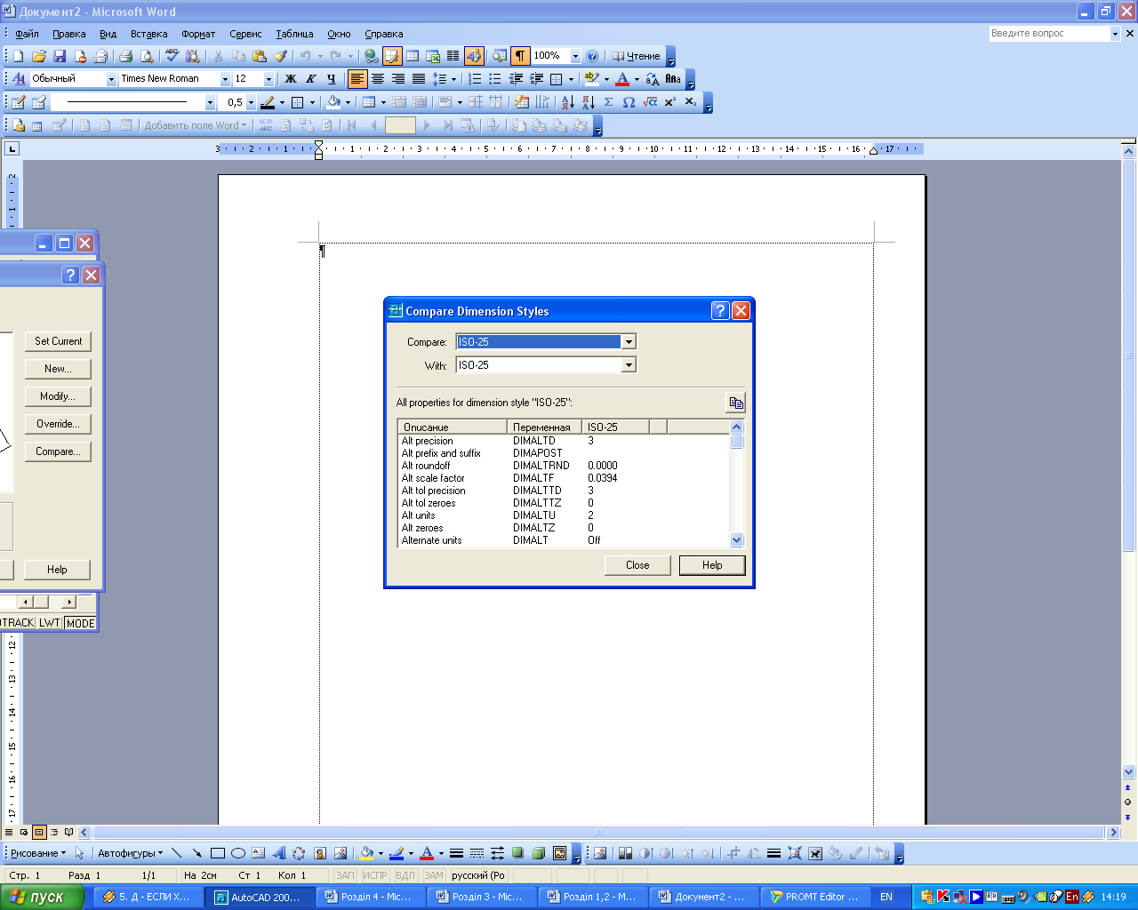Toggle underline formatting (Ч)
Screen dimensions: 1138x910
(x=331, y=79)
